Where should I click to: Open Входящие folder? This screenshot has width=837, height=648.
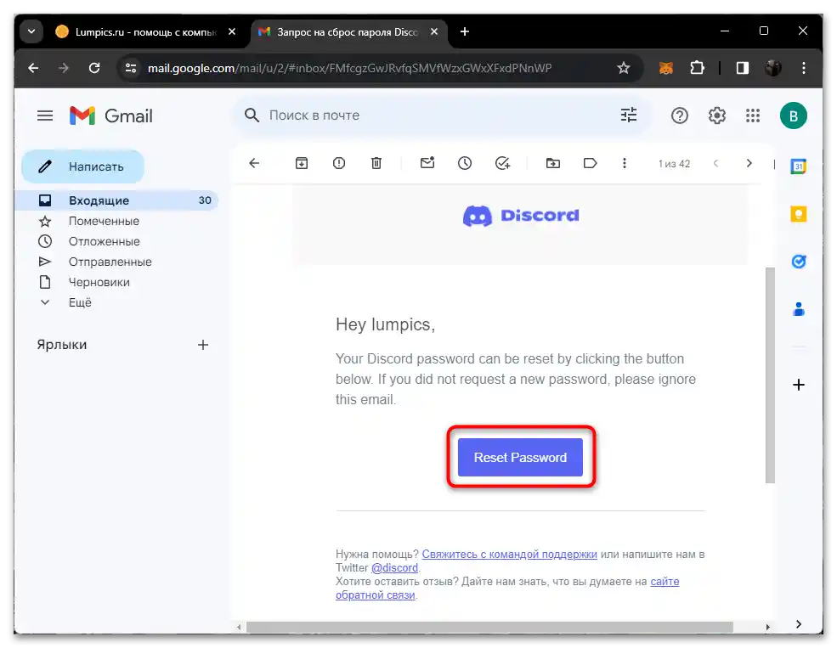(117, 200)
